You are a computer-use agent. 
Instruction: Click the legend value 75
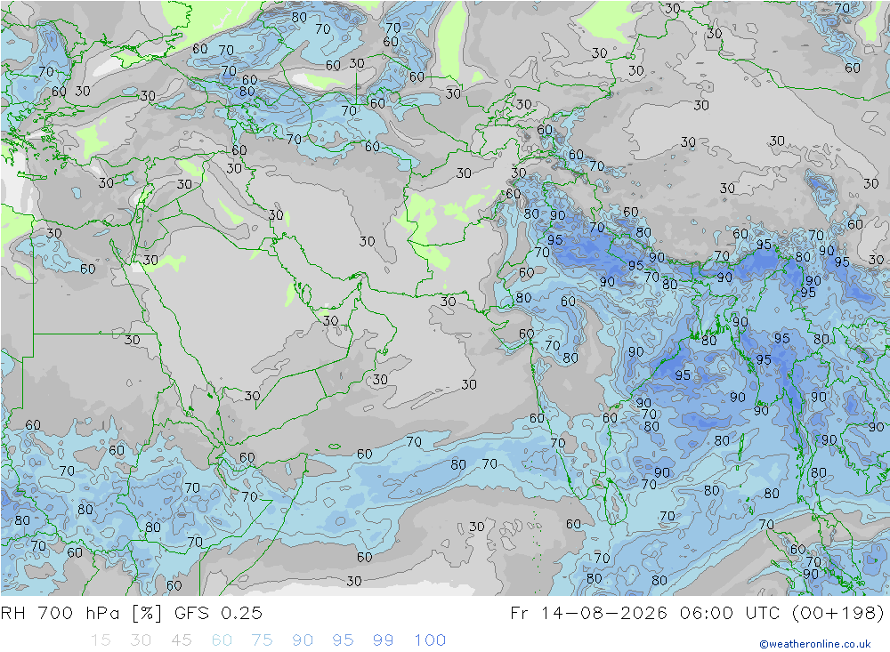263,640
